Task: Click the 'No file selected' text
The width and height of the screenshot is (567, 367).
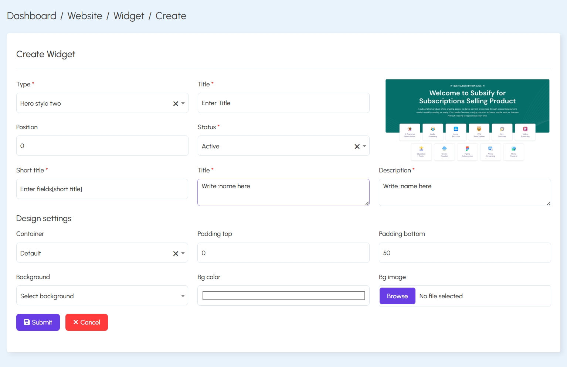Action: (x=441, y=296)
